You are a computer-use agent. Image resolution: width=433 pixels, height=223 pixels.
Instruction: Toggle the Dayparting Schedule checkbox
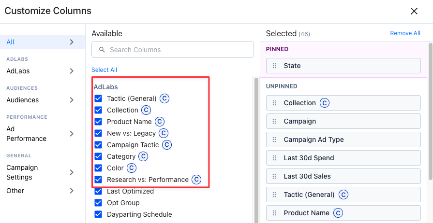98,214
